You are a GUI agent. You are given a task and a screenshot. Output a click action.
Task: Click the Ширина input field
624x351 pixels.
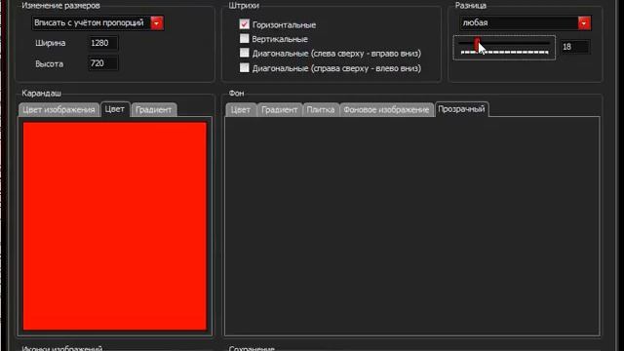(x=103, y=43)
